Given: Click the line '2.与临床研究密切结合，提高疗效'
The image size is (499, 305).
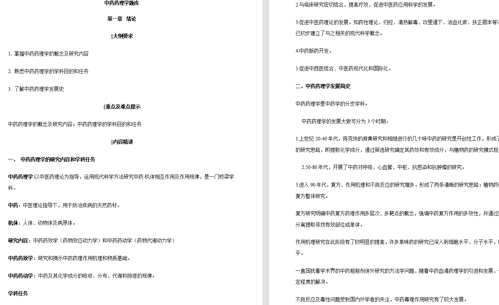Looking at the screenshot, I should tap(366, 5).
